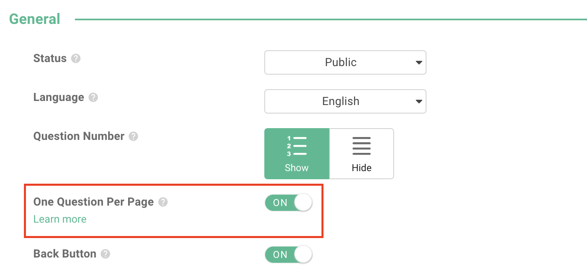The image size is (587, 279).
Task: Switch Question Number to Hide
Action: tap(361, 153)
